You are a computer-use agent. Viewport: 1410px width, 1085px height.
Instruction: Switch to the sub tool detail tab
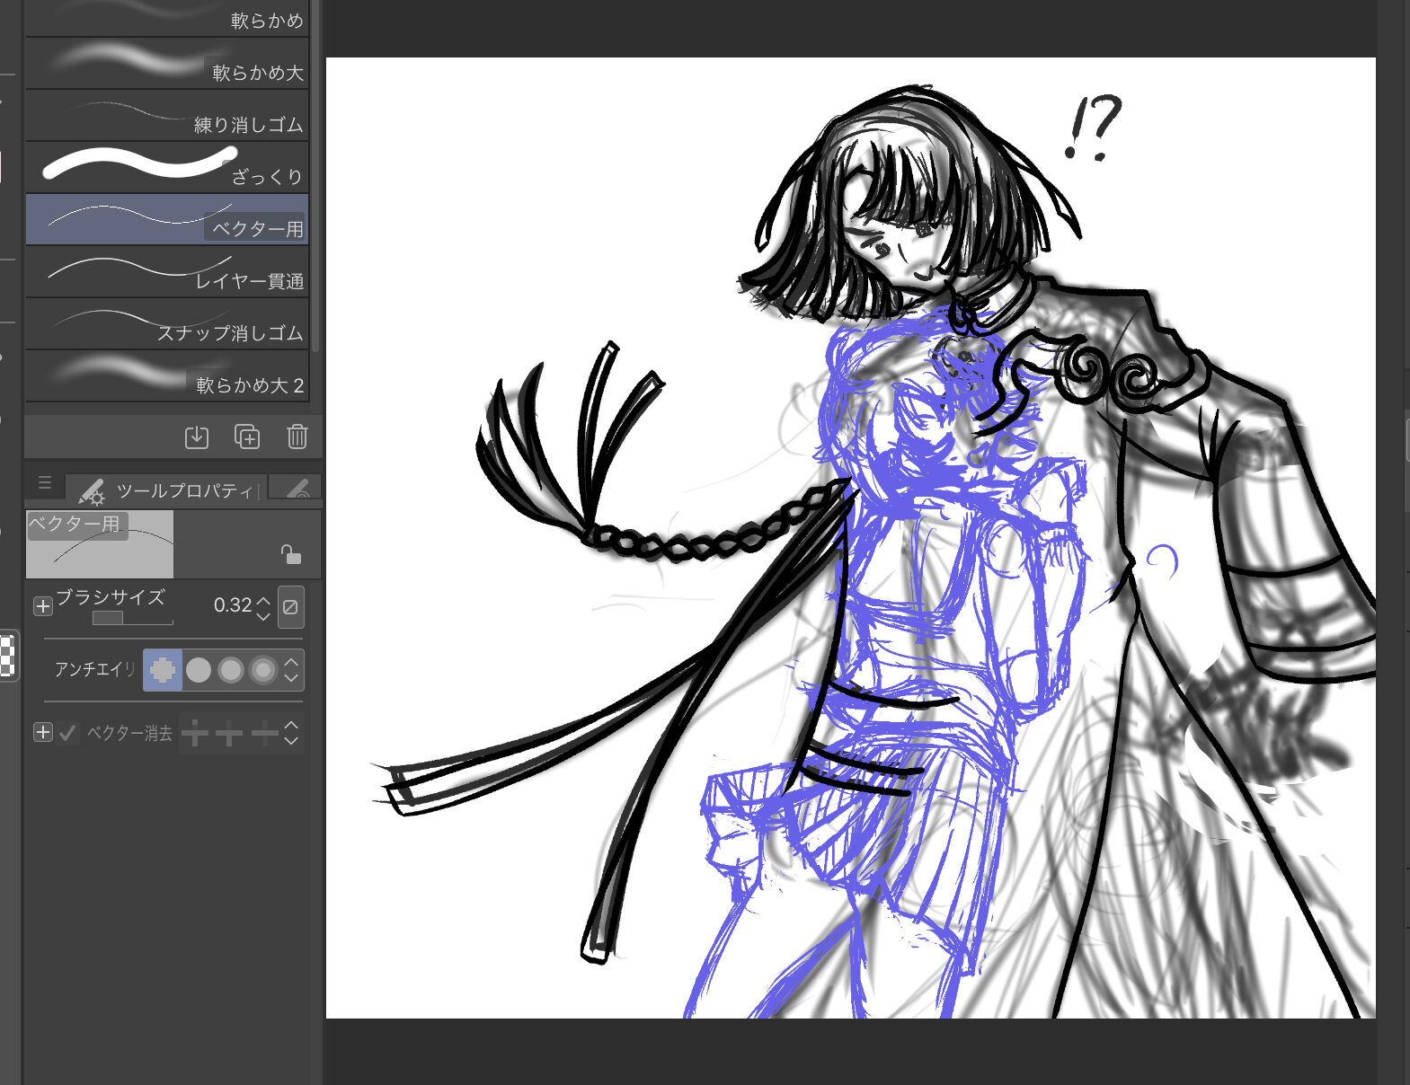tap(298, 489)
